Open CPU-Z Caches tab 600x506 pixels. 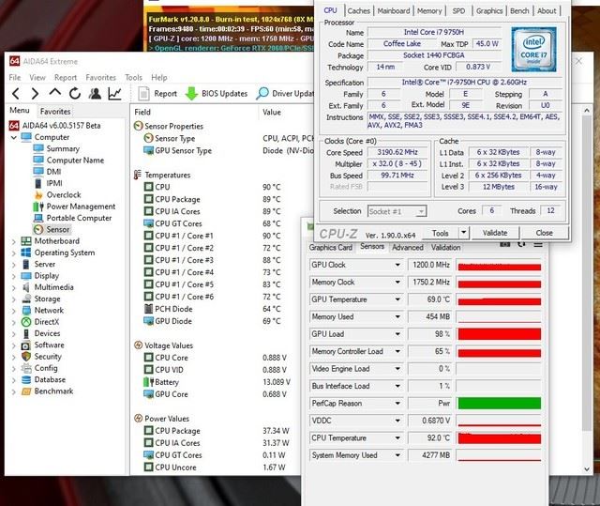tap(358, 11)
